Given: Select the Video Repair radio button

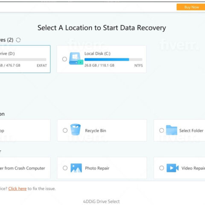Looking at the screenshot, I should click(161, 168).
